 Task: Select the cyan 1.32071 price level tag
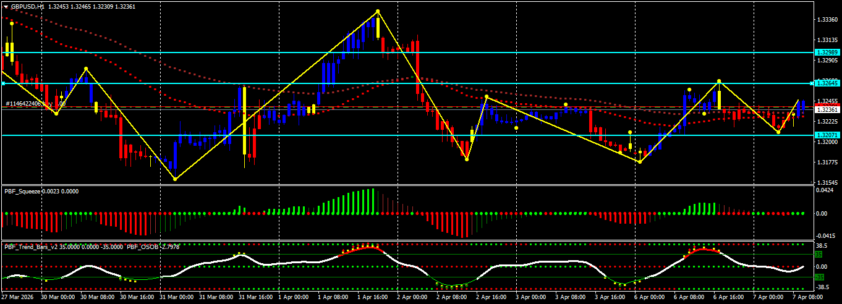(827, 135)
